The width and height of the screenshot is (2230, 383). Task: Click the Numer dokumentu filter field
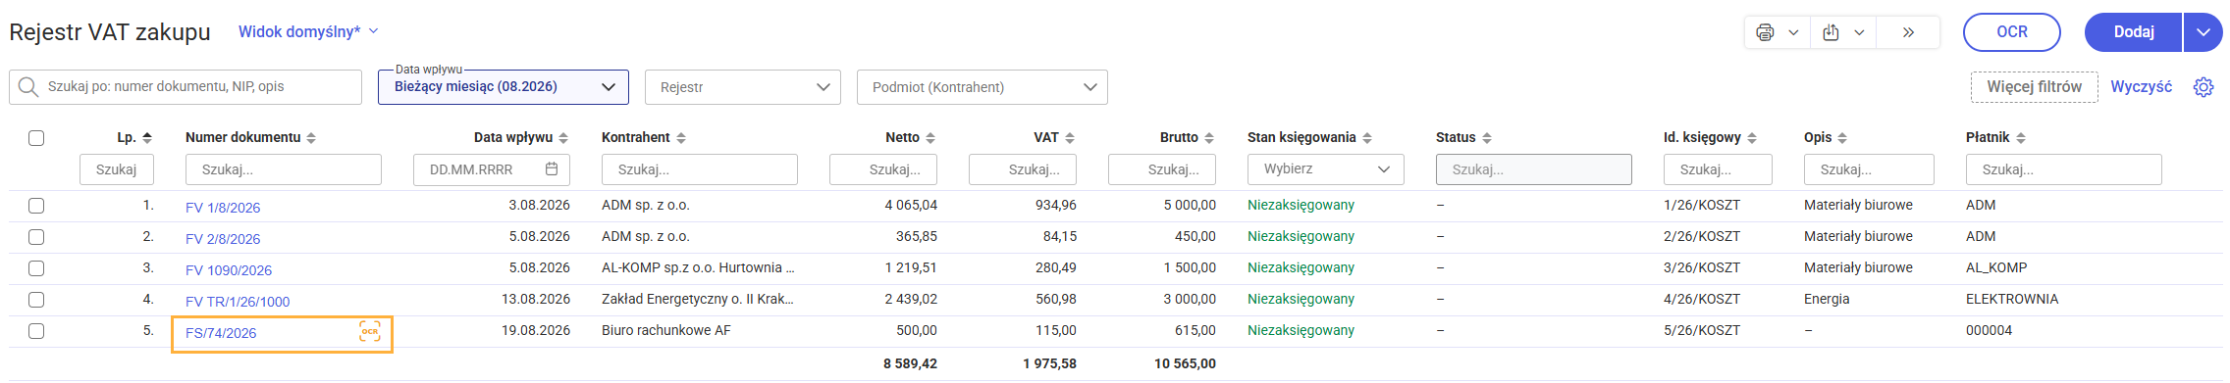(x=284, y=169)
